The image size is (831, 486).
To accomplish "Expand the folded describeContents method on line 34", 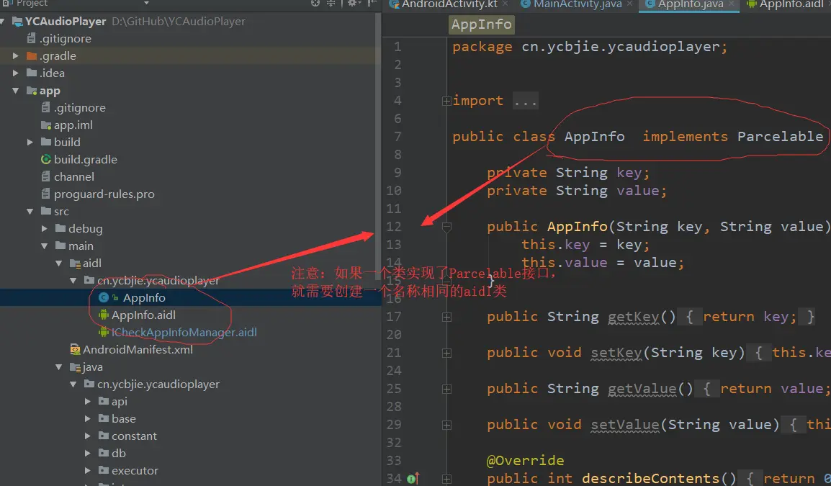I will pos(446,479).
